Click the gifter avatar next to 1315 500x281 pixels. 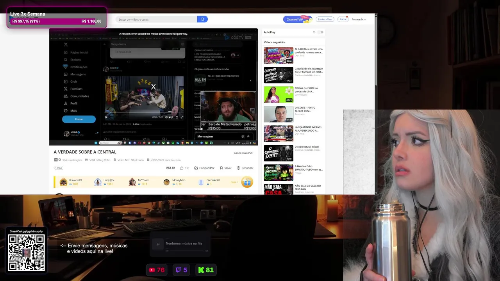coord(132,182)
